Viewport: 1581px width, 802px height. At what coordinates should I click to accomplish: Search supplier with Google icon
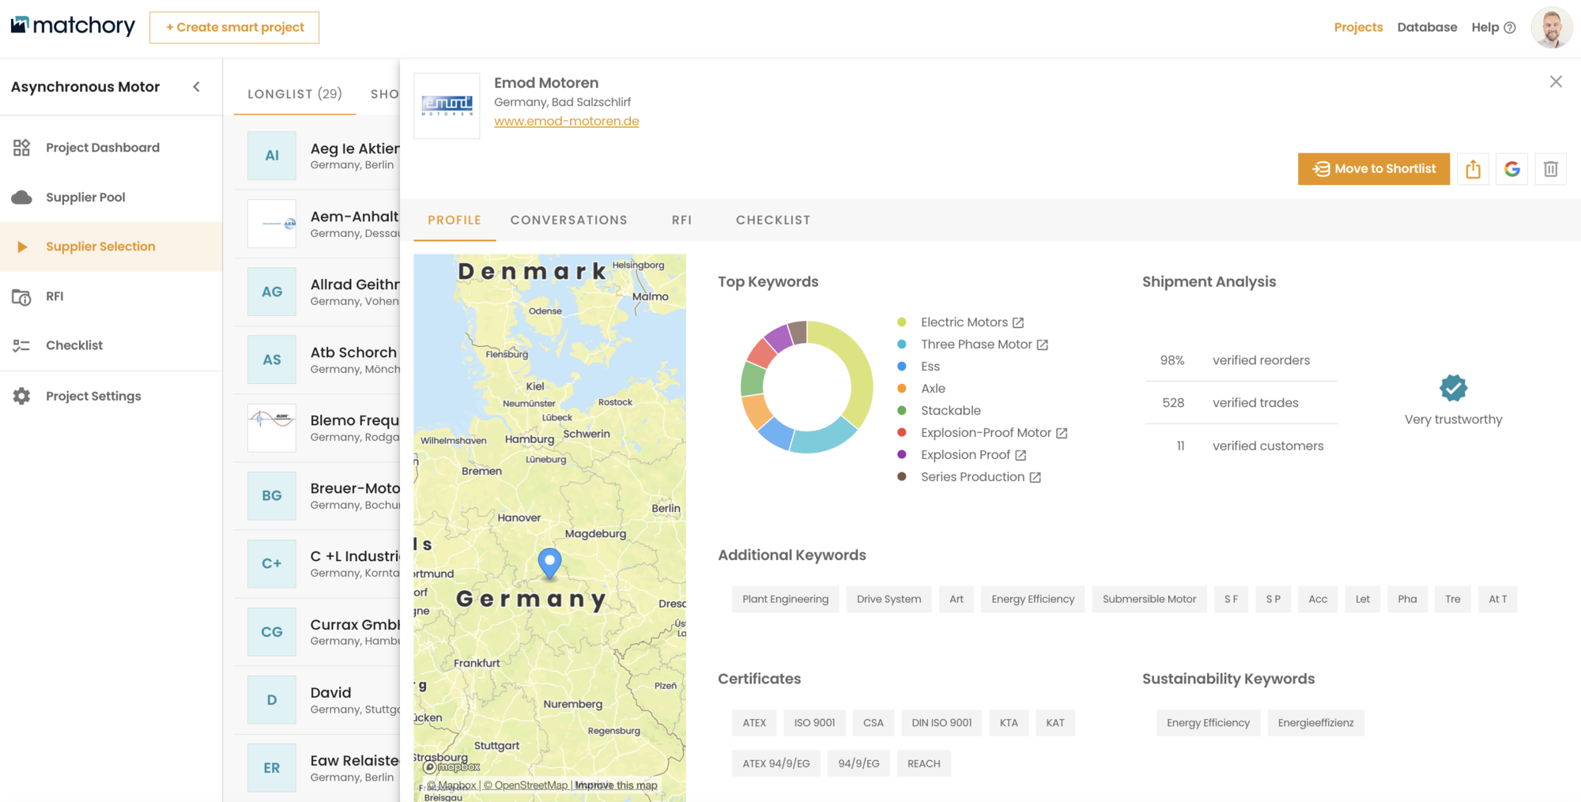pyautogui.click(x=1512, y=169)
